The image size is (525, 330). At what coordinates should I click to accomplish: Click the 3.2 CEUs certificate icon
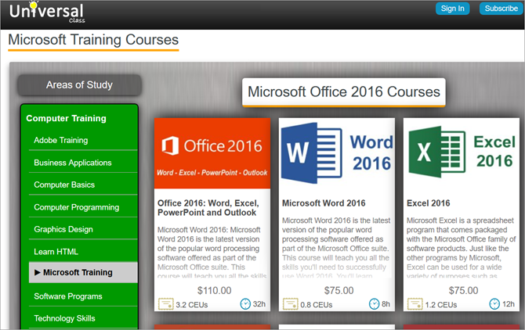[166, 304]
